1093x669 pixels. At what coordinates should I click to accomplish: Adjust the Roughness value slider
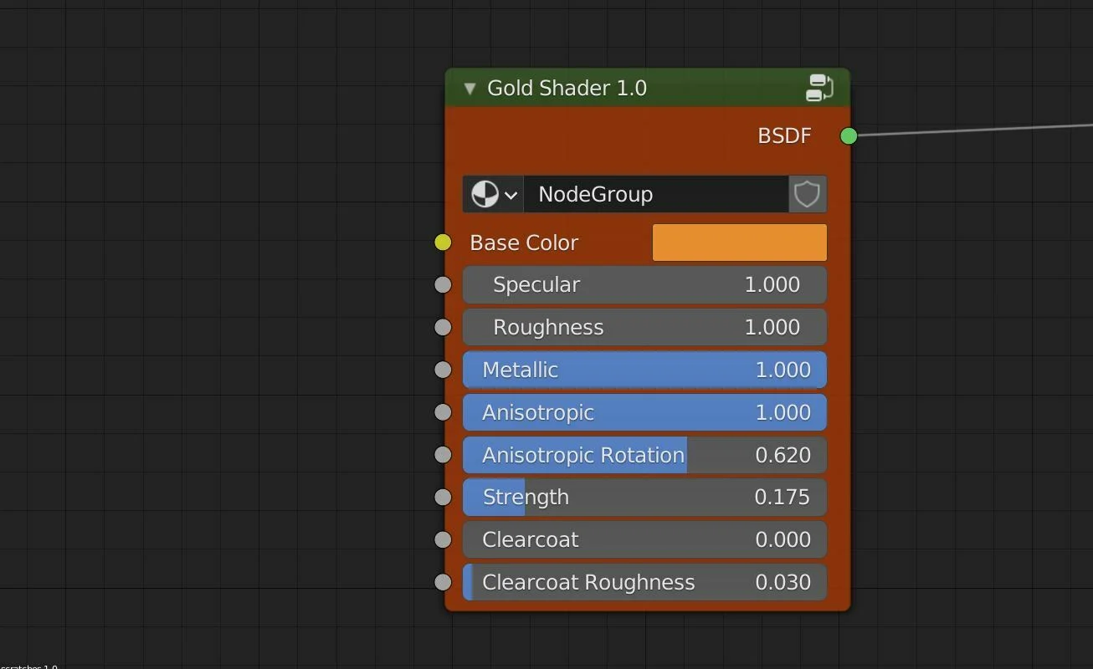[644, 327]
